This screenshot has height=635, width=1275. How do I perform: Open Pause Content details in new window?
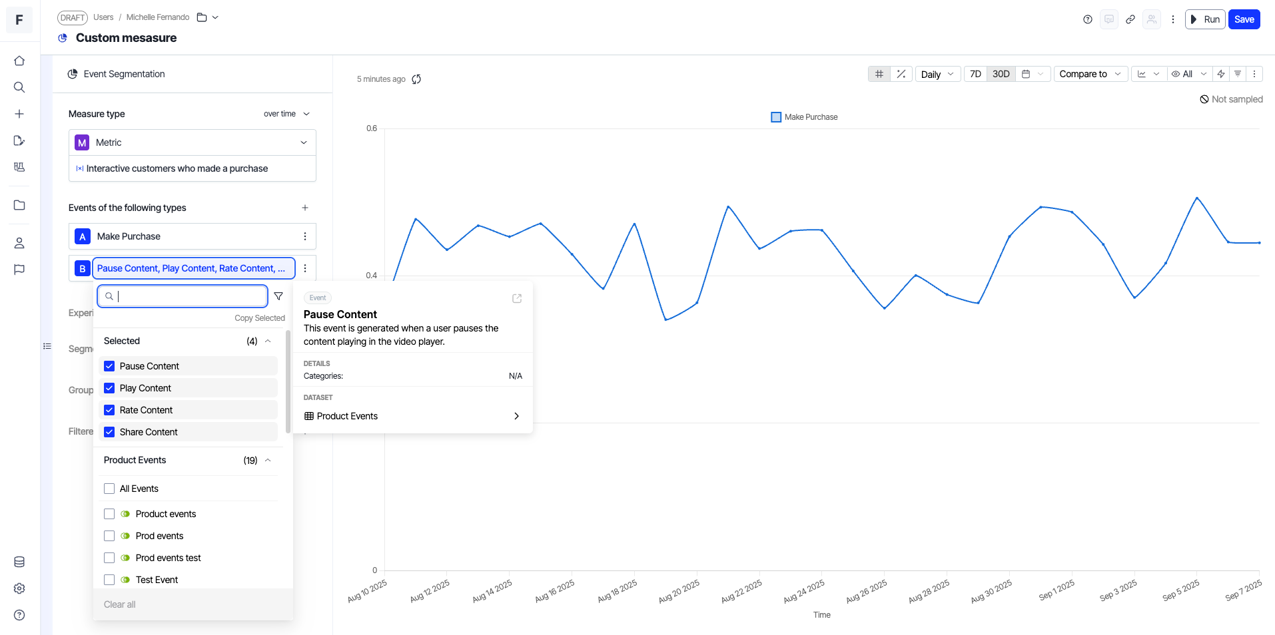click(517, 298)
